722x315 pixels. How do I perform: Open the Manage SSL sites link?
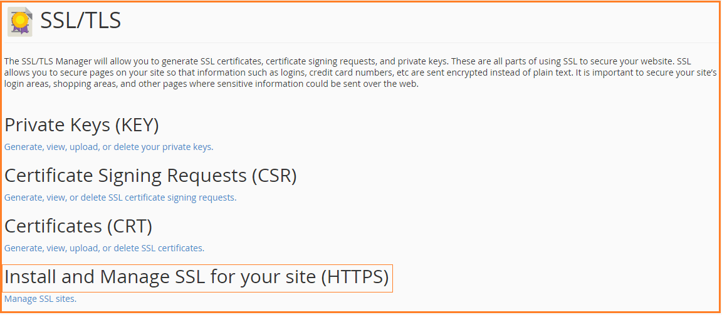point(40,299)
